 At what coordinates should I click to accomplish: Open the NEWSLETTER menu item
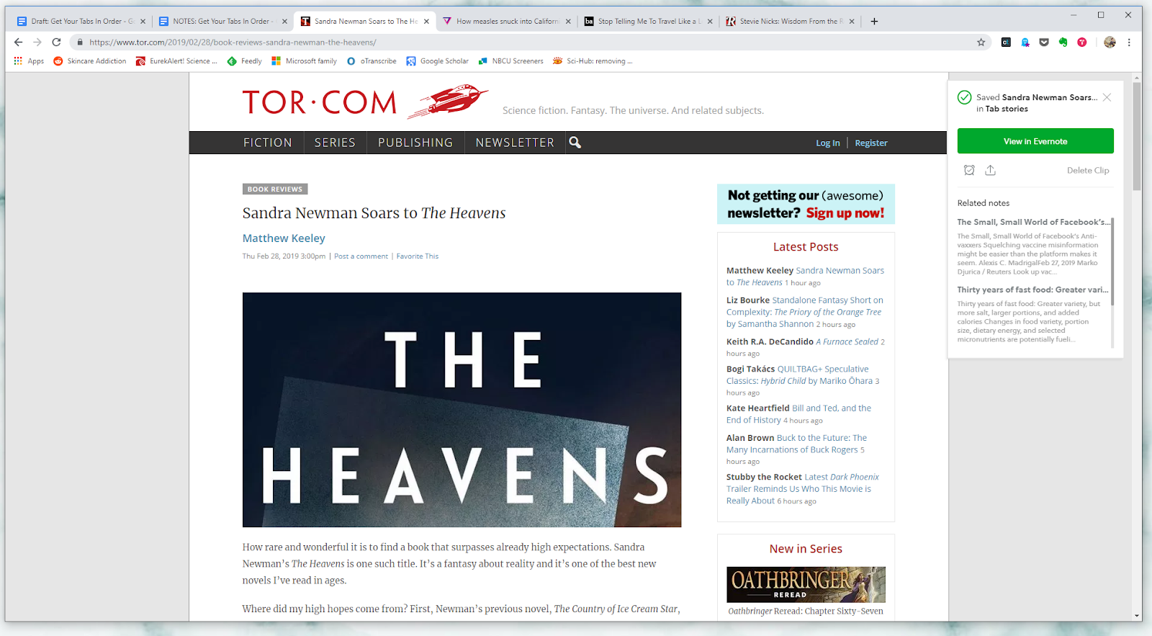pos(515,143)
